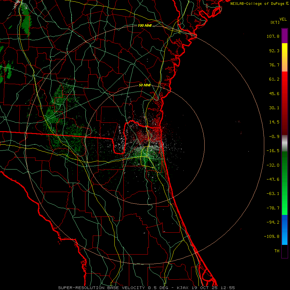The image size is (290, 290).
Task: Click the -94.2 legend value
Action: pos(273,222)
